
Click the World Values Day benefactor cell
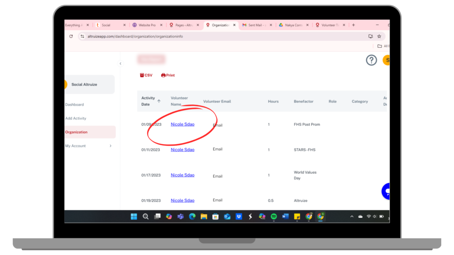(x=305, y=175)
